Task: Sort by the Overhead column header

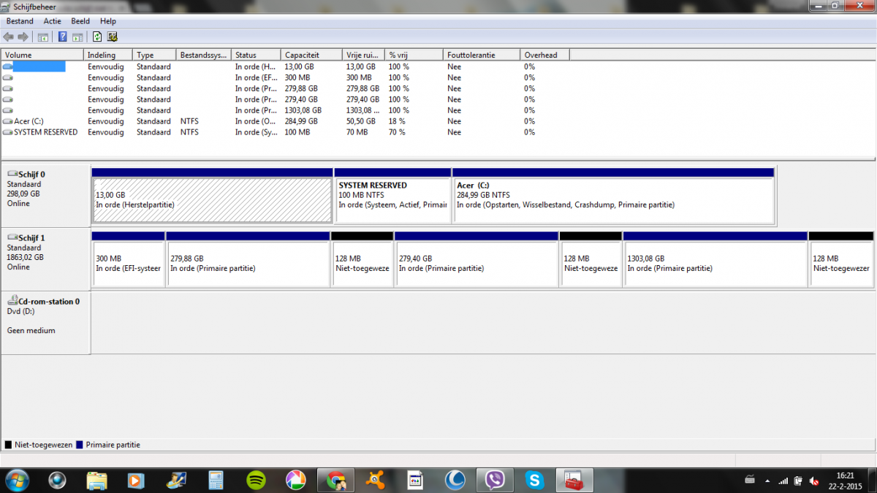Action: [544, 55]
